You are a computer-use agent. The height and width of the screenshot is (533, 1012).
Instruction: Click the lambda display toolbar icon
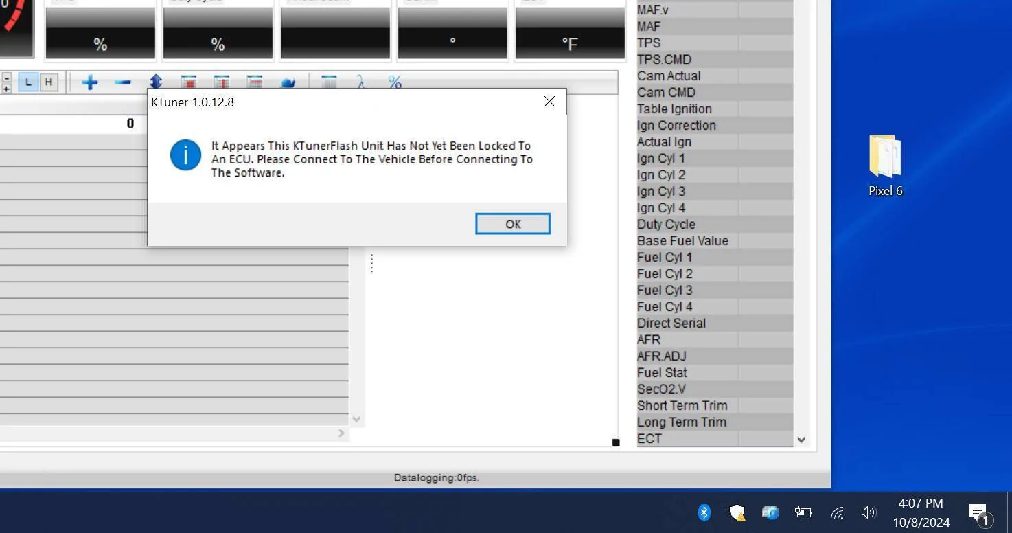click(x=361, y=82)
